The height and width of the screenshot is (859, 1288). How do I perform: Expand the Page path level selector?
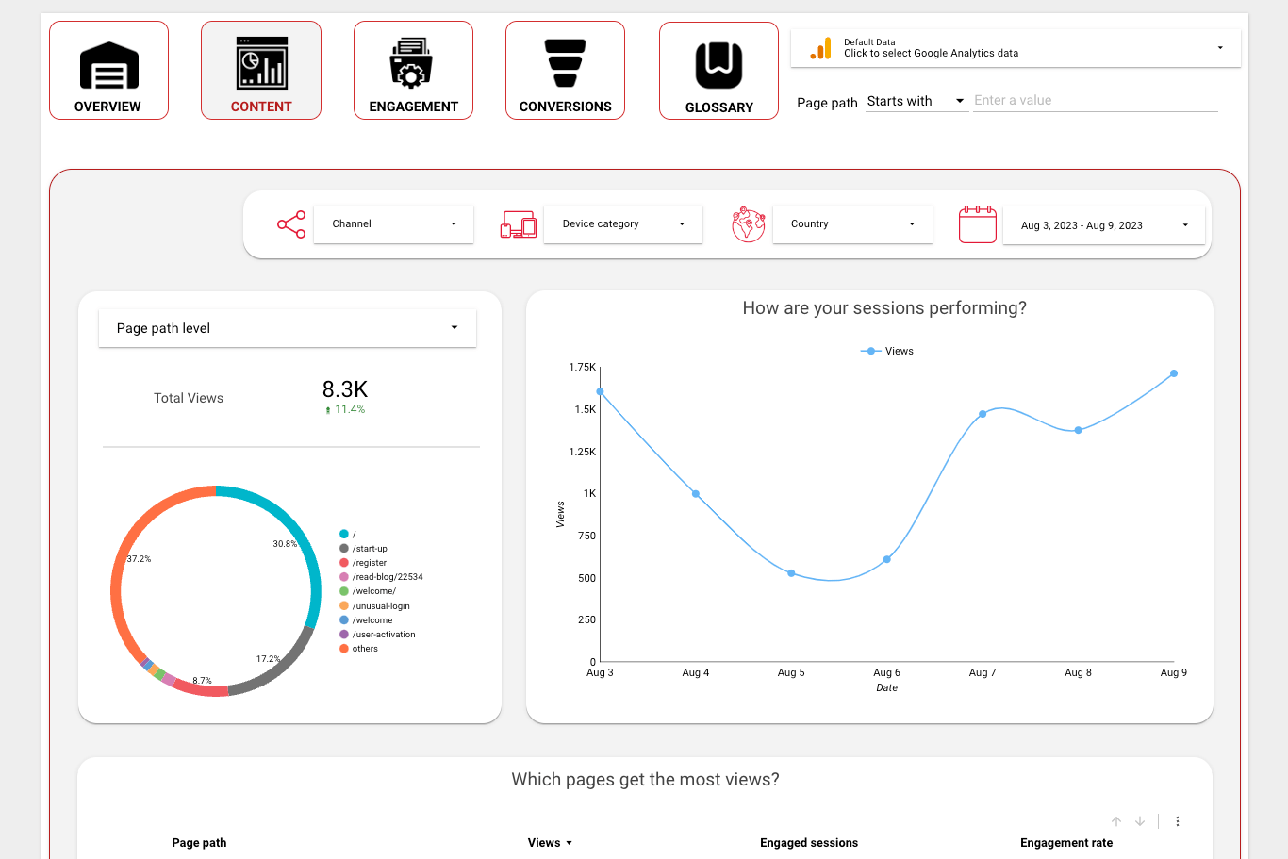(x=288, y=327)
